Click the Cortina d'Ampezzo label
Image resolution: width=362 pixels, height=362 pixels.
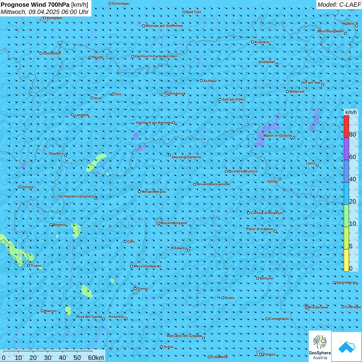coord(267,213)
